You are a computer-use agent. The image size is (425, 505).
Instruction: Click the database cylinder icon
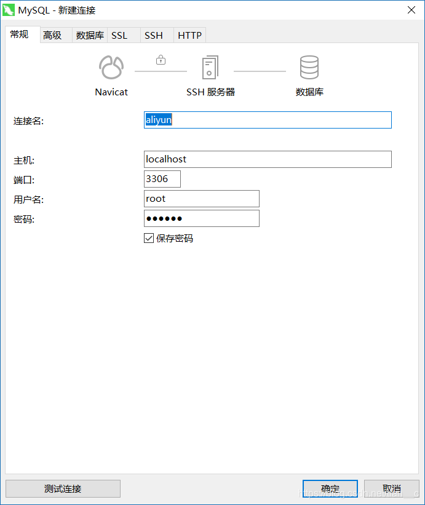tap(309, 67)
